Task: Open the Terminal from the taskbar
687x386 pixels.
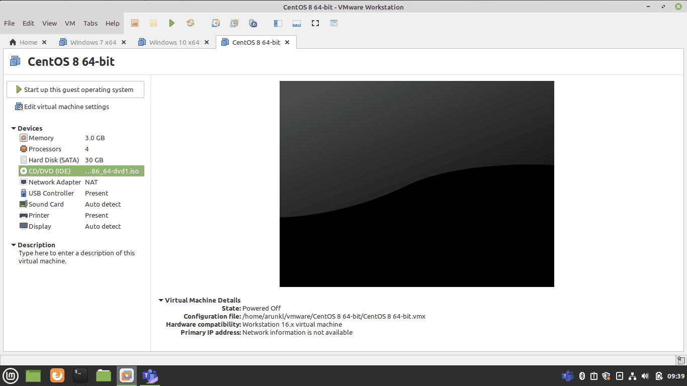Action: [x=80, y=375]
